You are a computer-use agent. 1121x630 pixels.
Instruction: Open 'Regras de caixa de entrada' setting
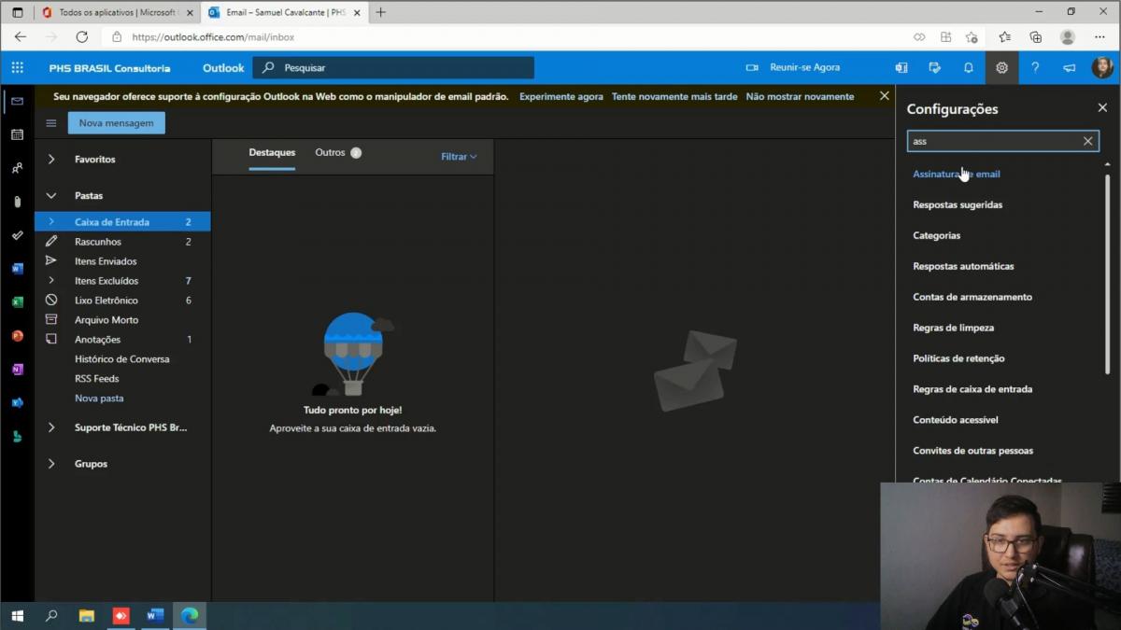pos(972,389)
